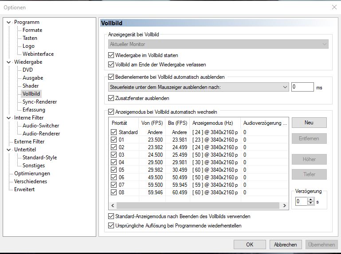Click table scrollbar left arrow

(x=113, y=205)
